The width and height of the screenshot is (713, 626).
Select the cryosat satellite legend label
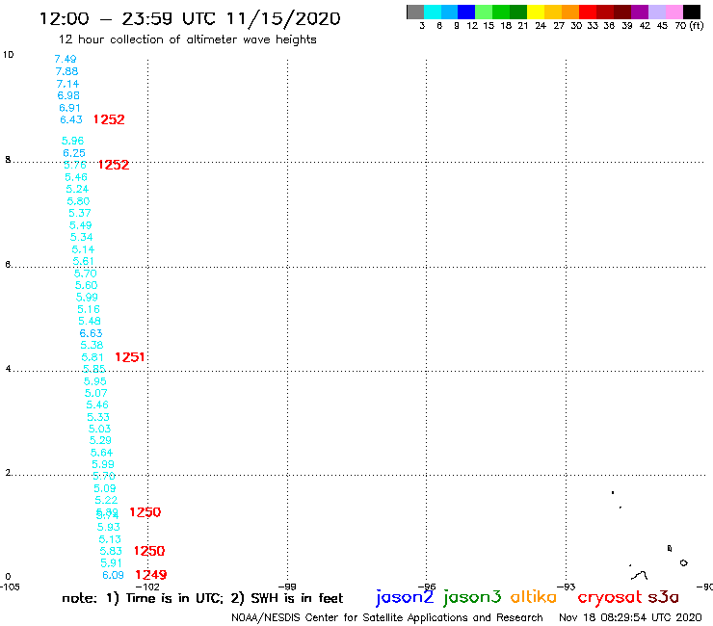[610, 597]
